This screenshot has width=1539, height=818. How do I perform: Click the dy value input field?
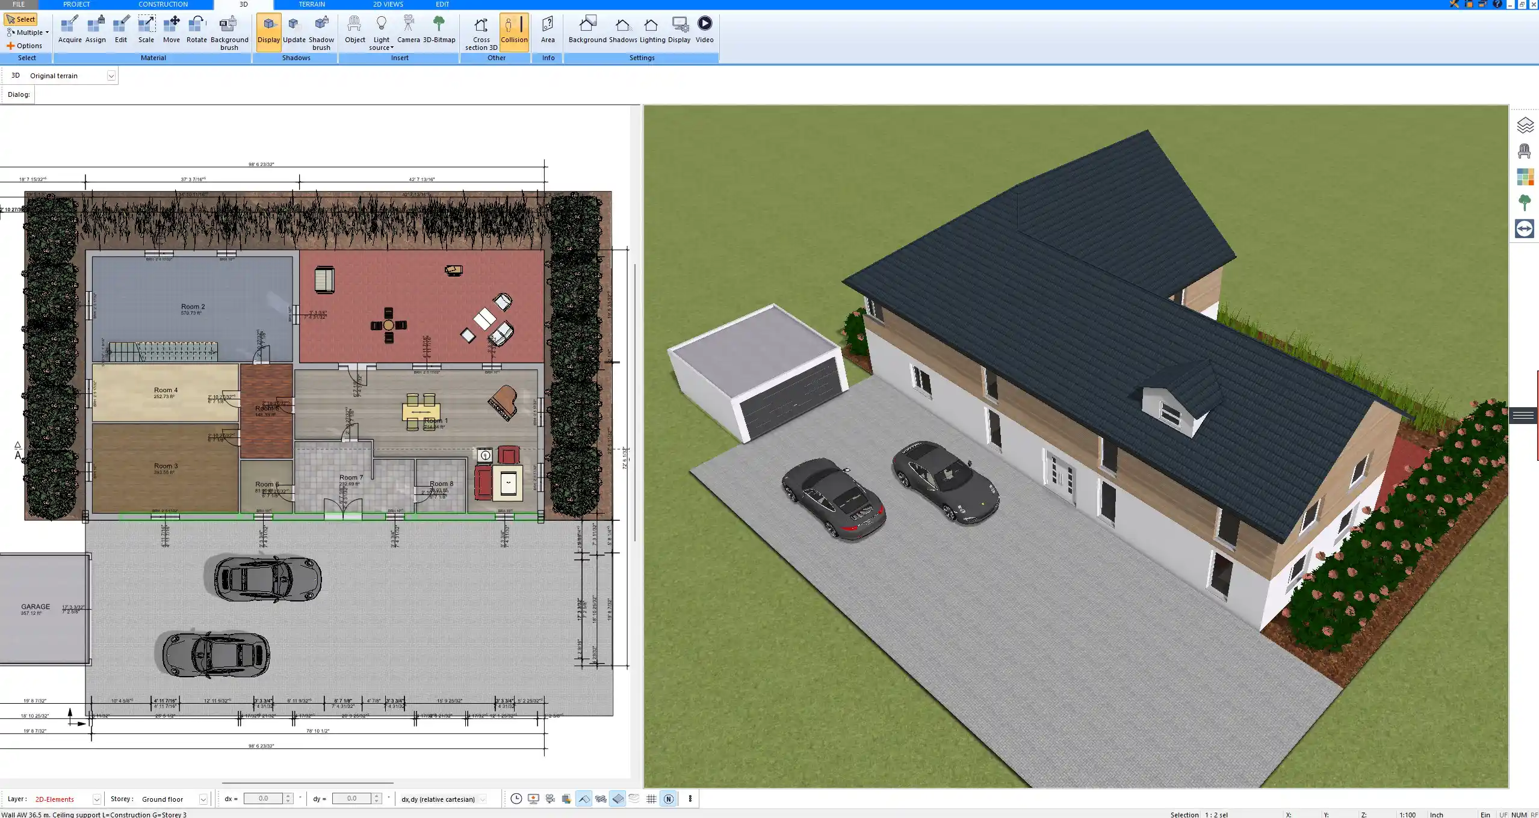point(351,798)
